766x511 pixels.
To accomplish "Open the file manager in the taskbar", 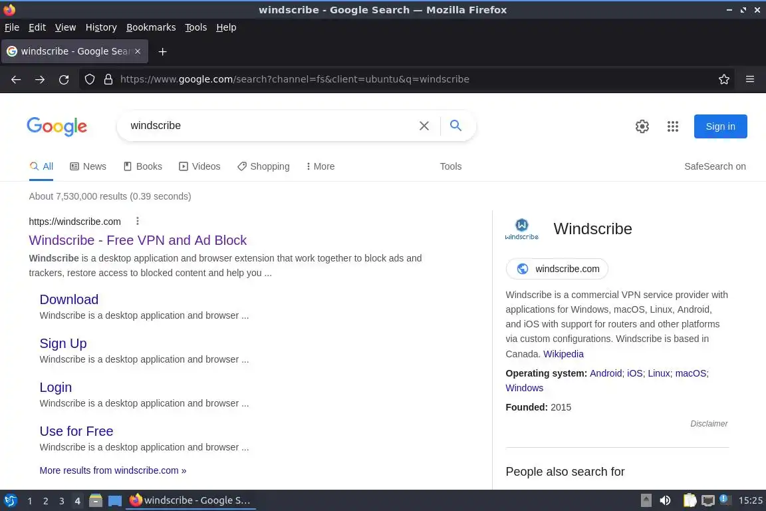I will point(96,500).
